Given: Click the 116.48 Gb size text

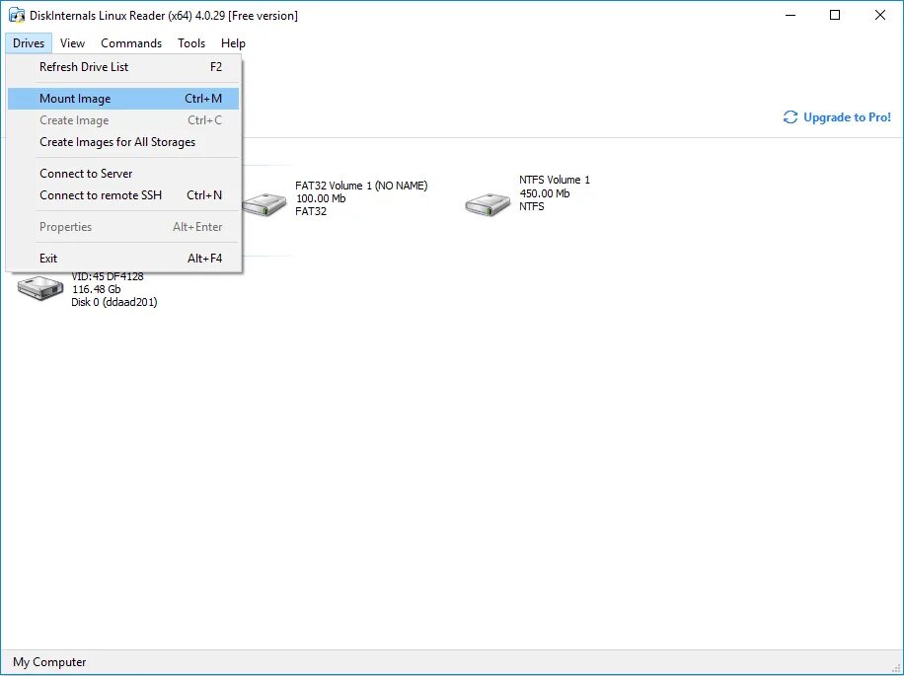Looking at the screenshot, I should (x=97, y=289).
